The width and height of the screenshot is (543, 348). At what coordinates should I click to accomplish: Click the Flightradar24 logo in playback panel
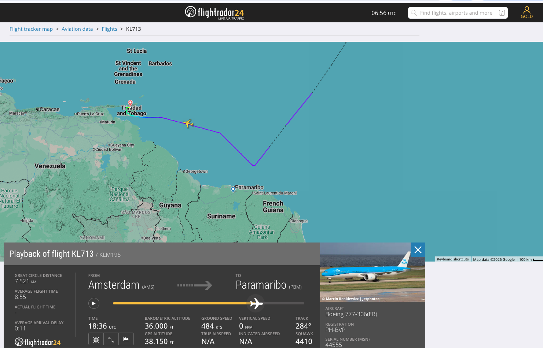tap(37, 343)
